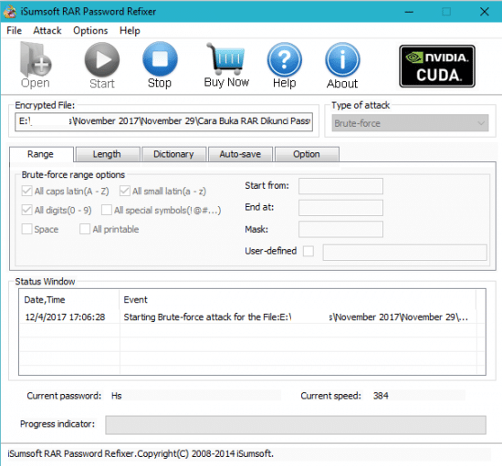The width and height of the screenshot is (502, 466).
Task: Open the Buy Now shopping cart
Action: coord(226,66)
